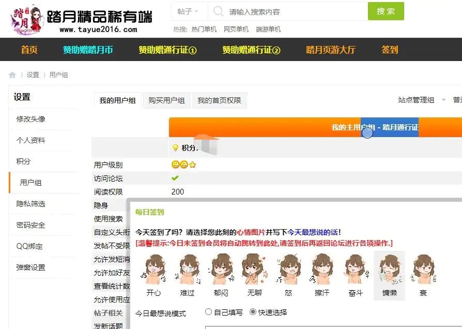Click the search magnifier icon
Screen dimensions: 462x329
pos(218,11)
